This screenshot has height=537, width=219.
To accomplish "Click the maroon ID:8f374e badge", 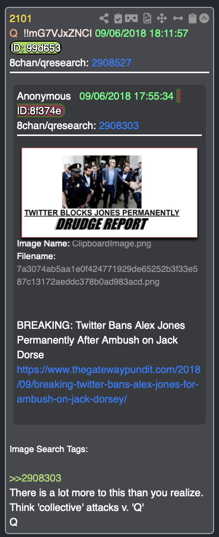I will coord(41,110).
